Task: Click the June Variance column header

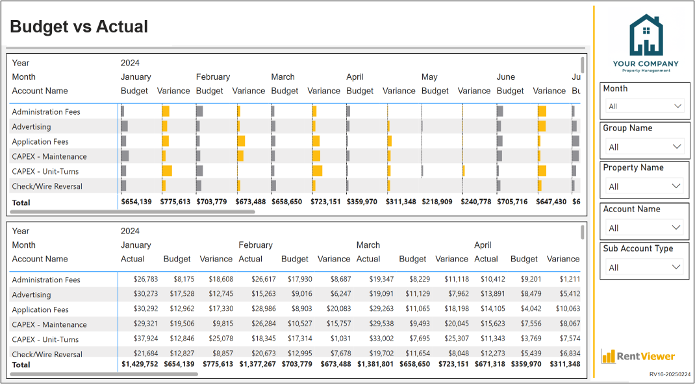Action: tap(549, 91)
